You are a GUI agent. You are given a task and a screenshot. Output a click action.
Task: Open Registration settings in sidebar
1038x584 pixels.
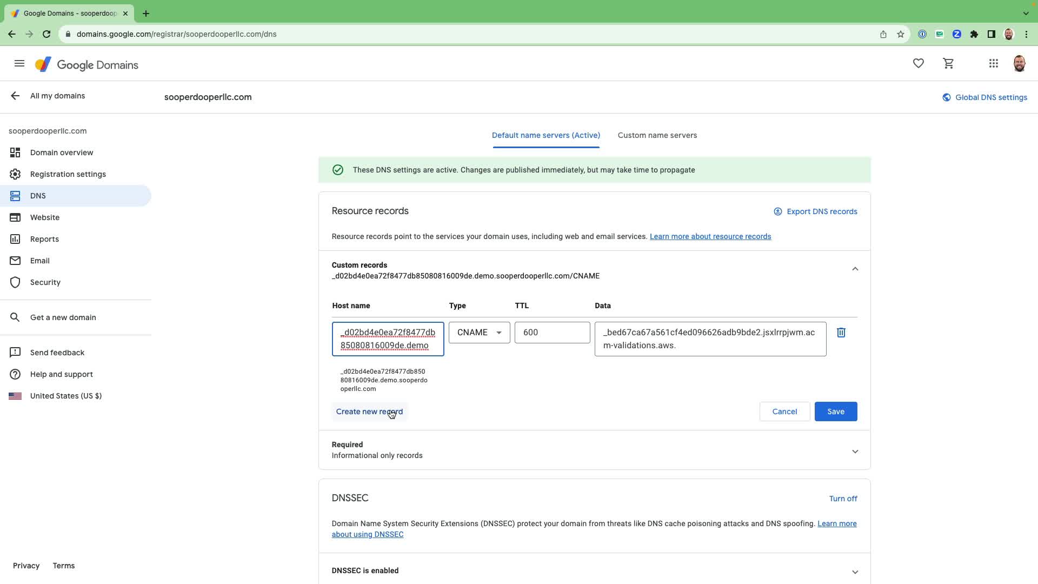[68, 174]
